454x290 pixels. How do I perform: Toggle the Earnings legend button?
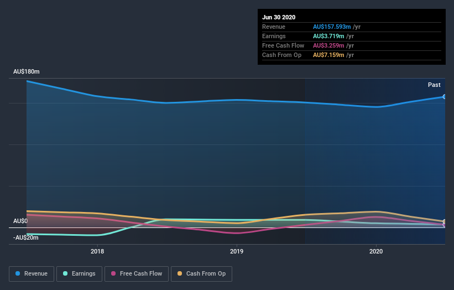click(x=79, y=274)
